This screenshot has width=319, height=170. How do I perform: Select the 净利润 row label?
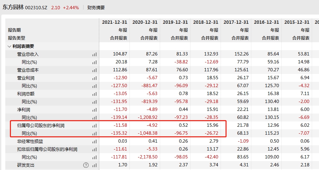[23, 110]
